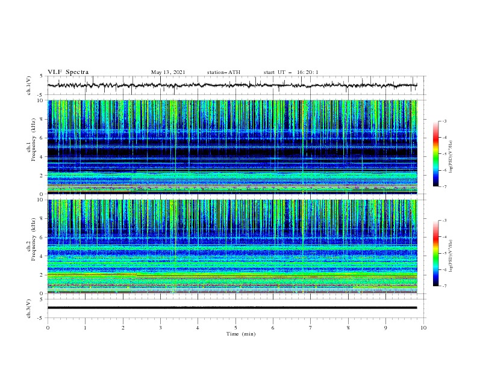
Task: Click the 5 minute tick label on time axis
Action: (235, 328)
